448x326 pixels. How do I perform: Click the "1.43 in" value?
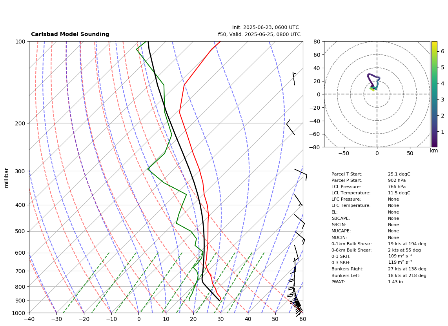[395, 282]
